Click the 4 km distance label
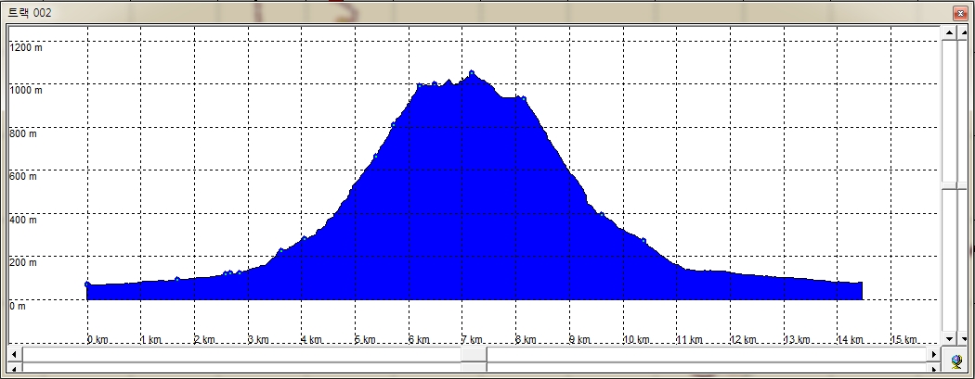The height and width of the screenshot is (379, 975). [312, 339]
